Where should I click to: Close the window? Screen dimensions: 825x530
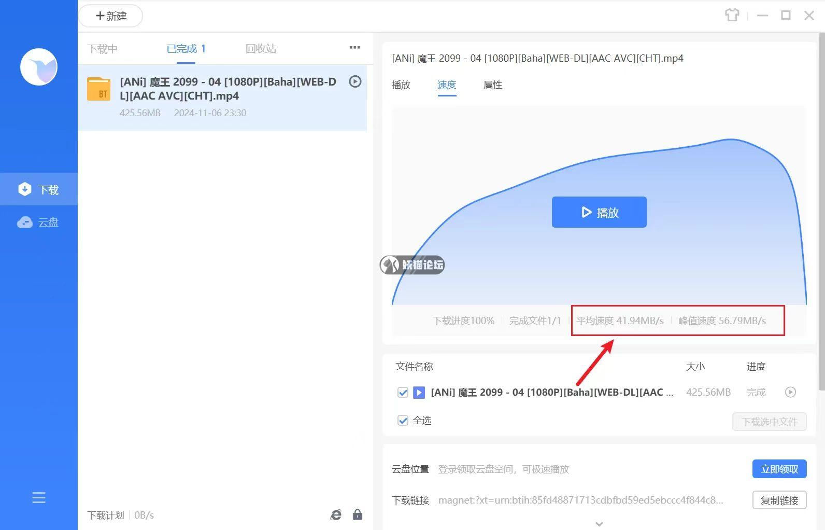809,16
